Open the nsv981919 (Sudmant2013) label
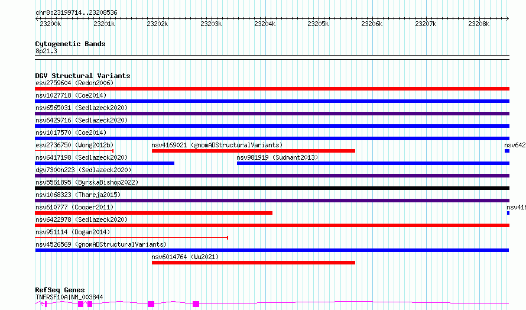Viewport: 526px width, 310px height. [x=277, y=157]
